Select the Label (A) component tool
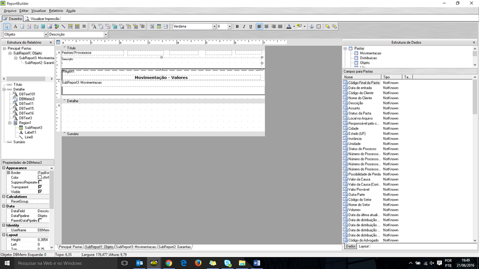 point(15,27)
